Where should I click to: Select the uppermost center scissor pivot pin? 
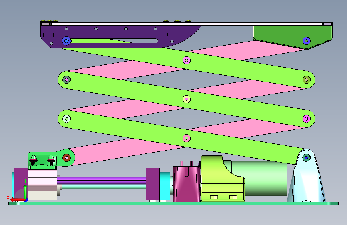187,60
